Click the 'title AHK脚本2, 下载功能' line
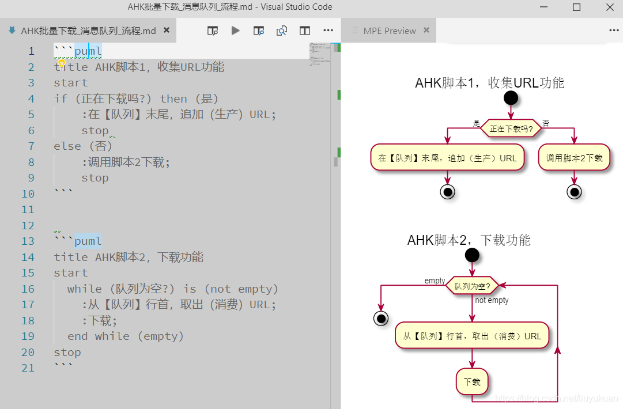623x409 pixels. coord(129,257)
